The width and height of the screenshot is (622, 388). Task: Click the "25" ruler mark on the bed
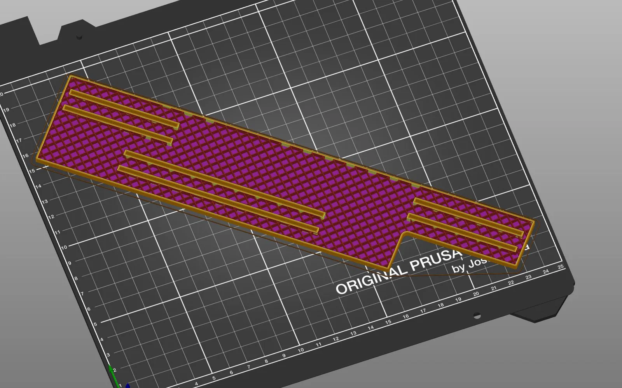560,267
